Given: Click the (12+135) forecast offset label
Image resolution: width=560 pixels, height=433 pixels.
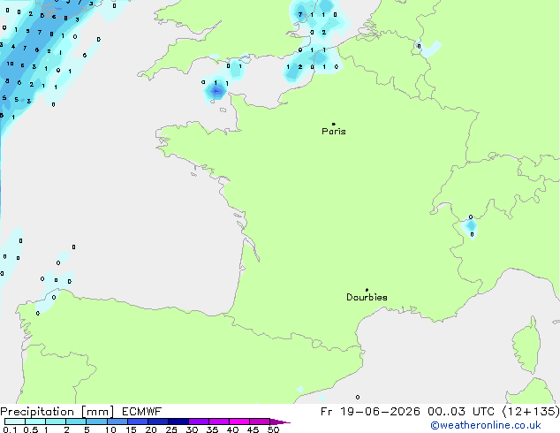Looking at the screenshot, I should pos(531,412).
